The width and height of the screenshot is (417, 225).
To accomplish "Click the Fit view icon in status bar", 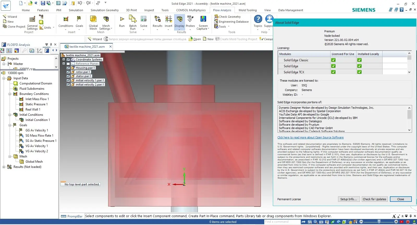I will 321,222.
